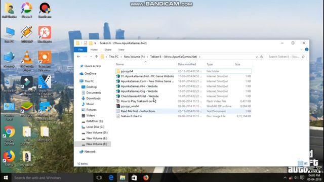This screenshot has width=324, height=182.
Task: Click This PC in address breadcrumb
Action: pos(113,57)
